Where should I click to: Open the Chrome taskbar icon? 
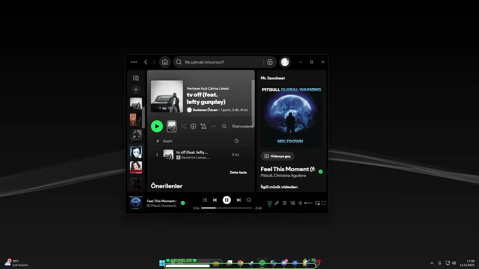pyautogui.click(x=240, y=263)
